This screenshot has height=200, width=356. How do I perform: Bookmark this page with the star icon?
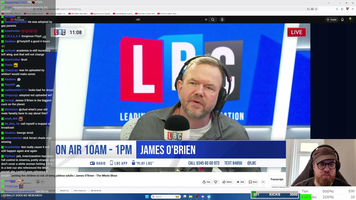(x=316, y=9)
